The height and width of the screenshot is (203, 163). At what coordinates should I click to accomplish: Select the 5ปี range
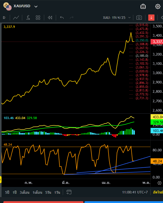(7, 192)
